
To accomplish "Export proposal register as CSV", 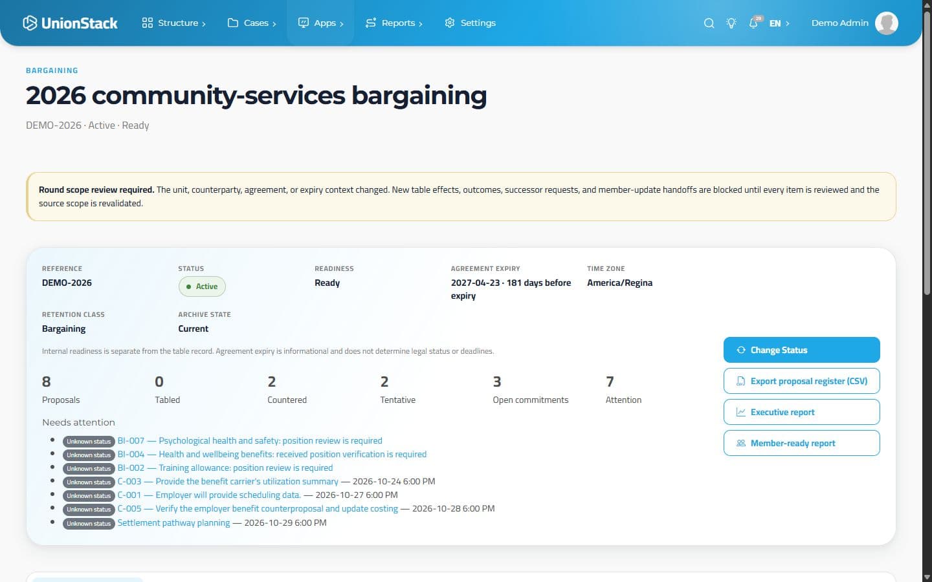I will click(x=801, y=381).
